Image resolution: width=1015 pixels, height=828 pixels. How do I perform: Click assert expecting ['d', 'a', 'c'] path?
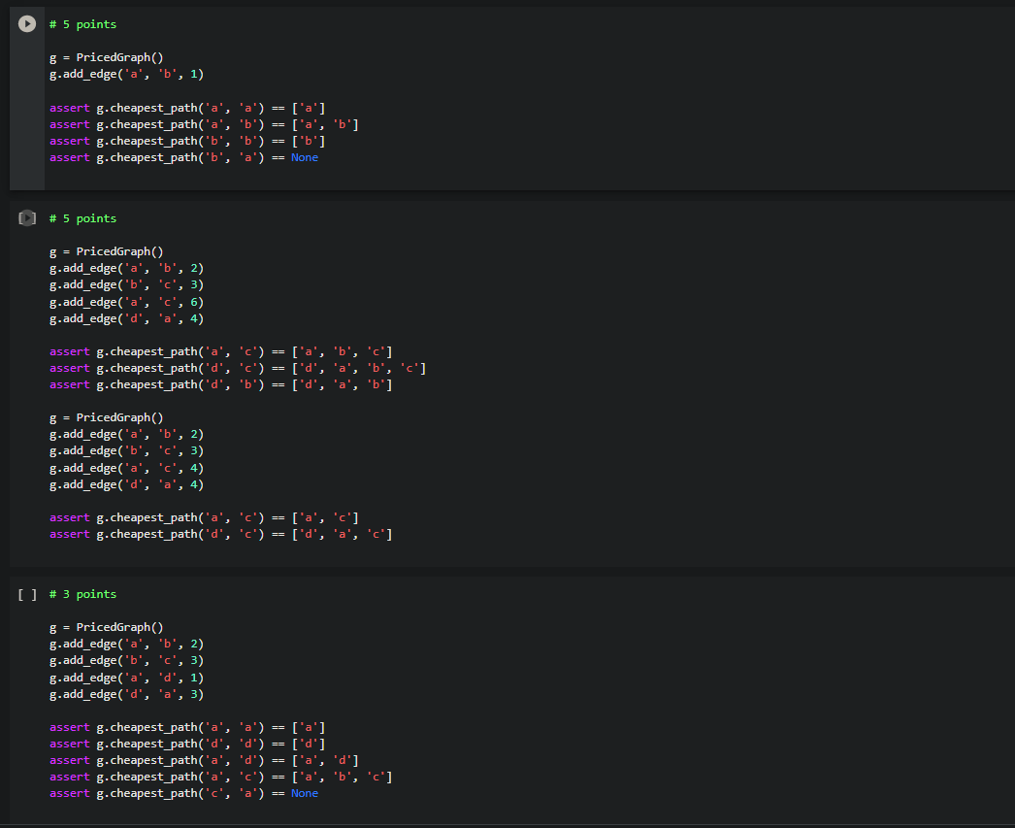tap(220, 534)
